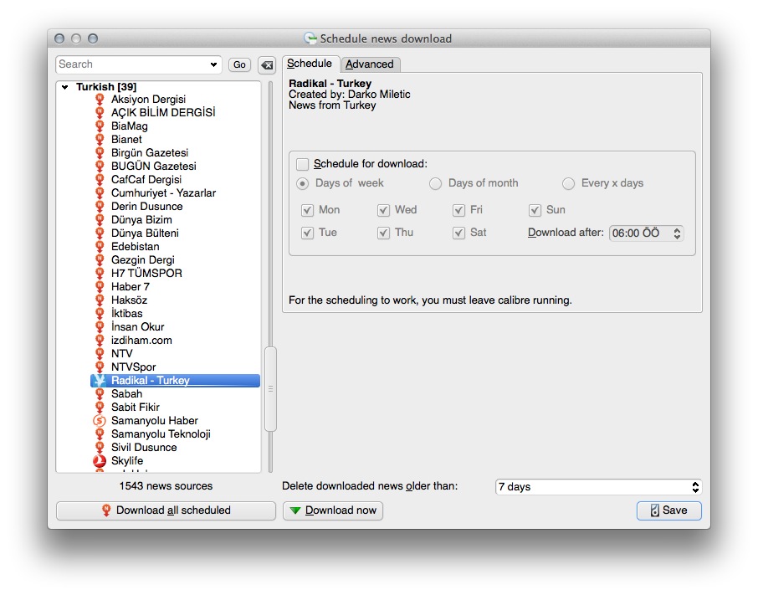Image resolution: width=758 pixels, height=595 pixels.
Task: Select the Radikal - Turkey list row
Action: [x=175, y=381]
